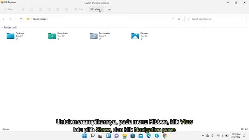Open the clock and date flyout

[236, 136]
